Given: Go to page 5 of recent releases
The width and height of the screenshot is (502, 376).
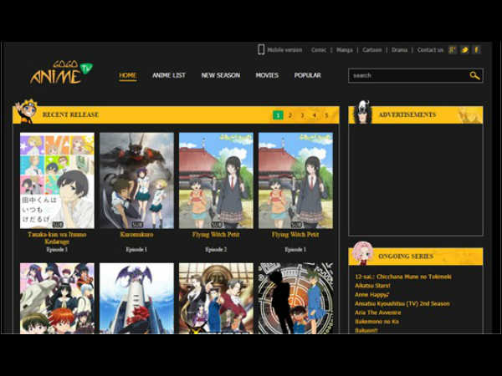Looking at the screenshot, I should click(x=326, y=115).
